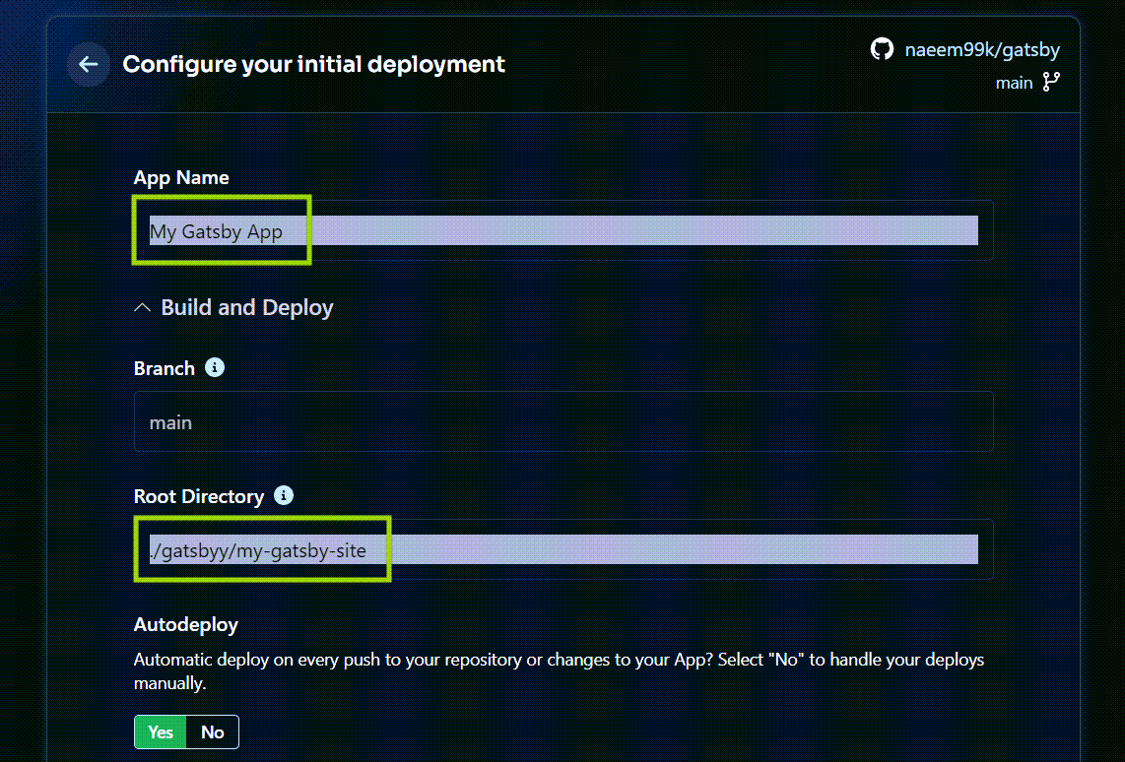
Task: Click the App Name input field
Action: [x=563, y=230]
